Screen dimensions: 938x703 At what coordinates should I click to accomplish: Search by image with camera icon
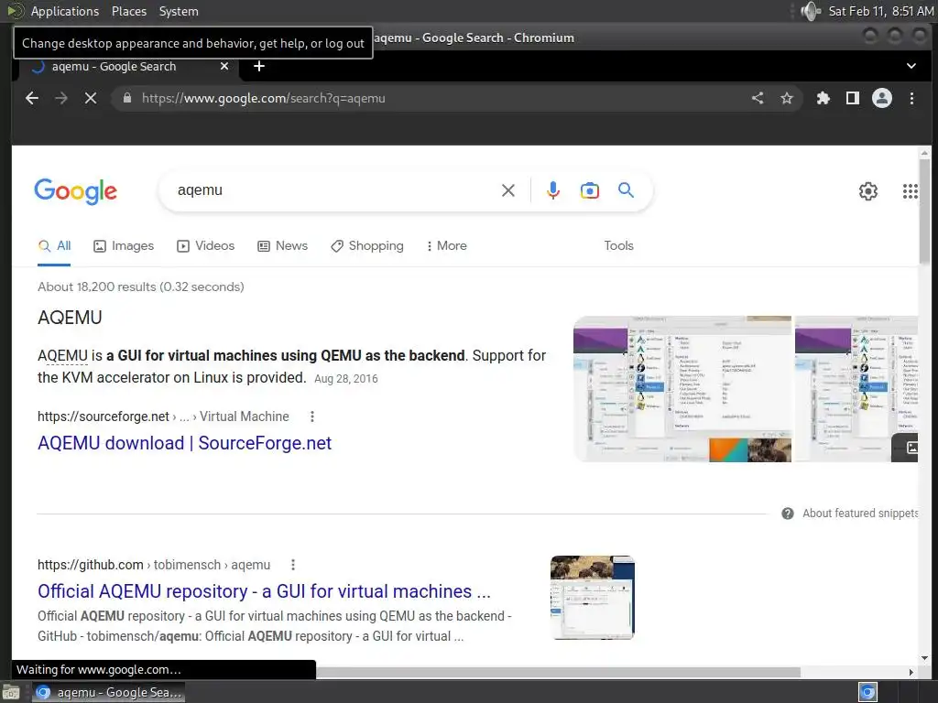tap(590, 190)
